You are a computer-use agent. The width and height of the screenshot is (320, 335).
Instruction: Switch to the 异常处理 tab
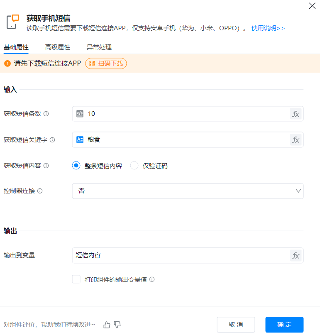click(x=99, y=47)
